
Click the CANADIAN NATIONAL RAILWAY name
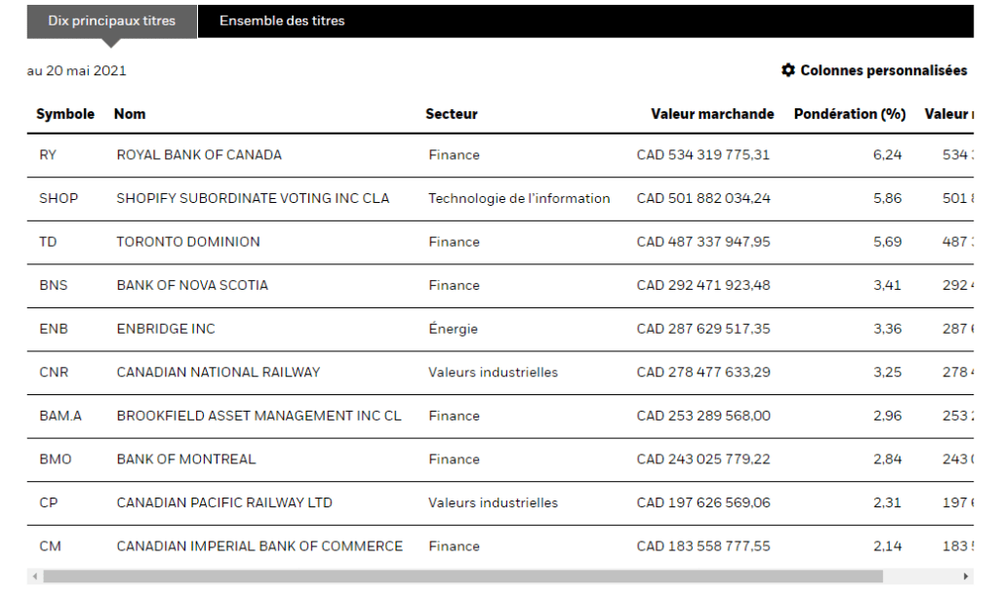219,372
